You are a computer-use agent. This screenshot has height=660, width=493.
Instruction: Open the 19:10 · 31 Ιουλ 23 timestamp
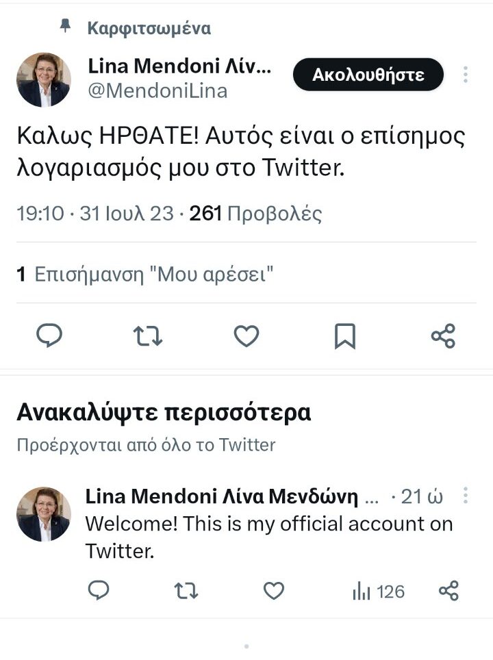(94, 214)
